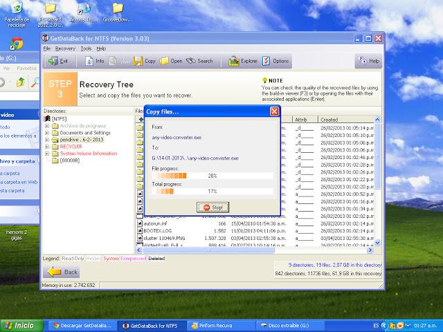Viewport: 443px width, 332px height.
Task: Open the Options toolbar button
Action: (276, 61)
